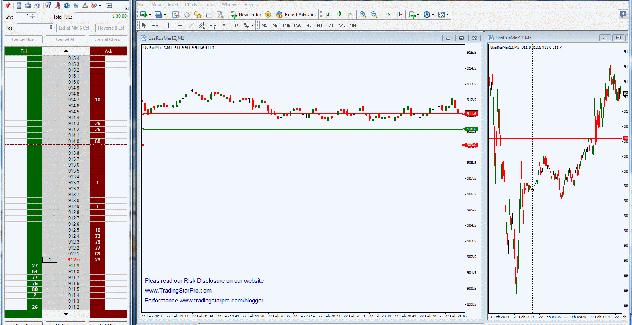Open the gear settings icon in DOM panel

(x=28, y=6)
